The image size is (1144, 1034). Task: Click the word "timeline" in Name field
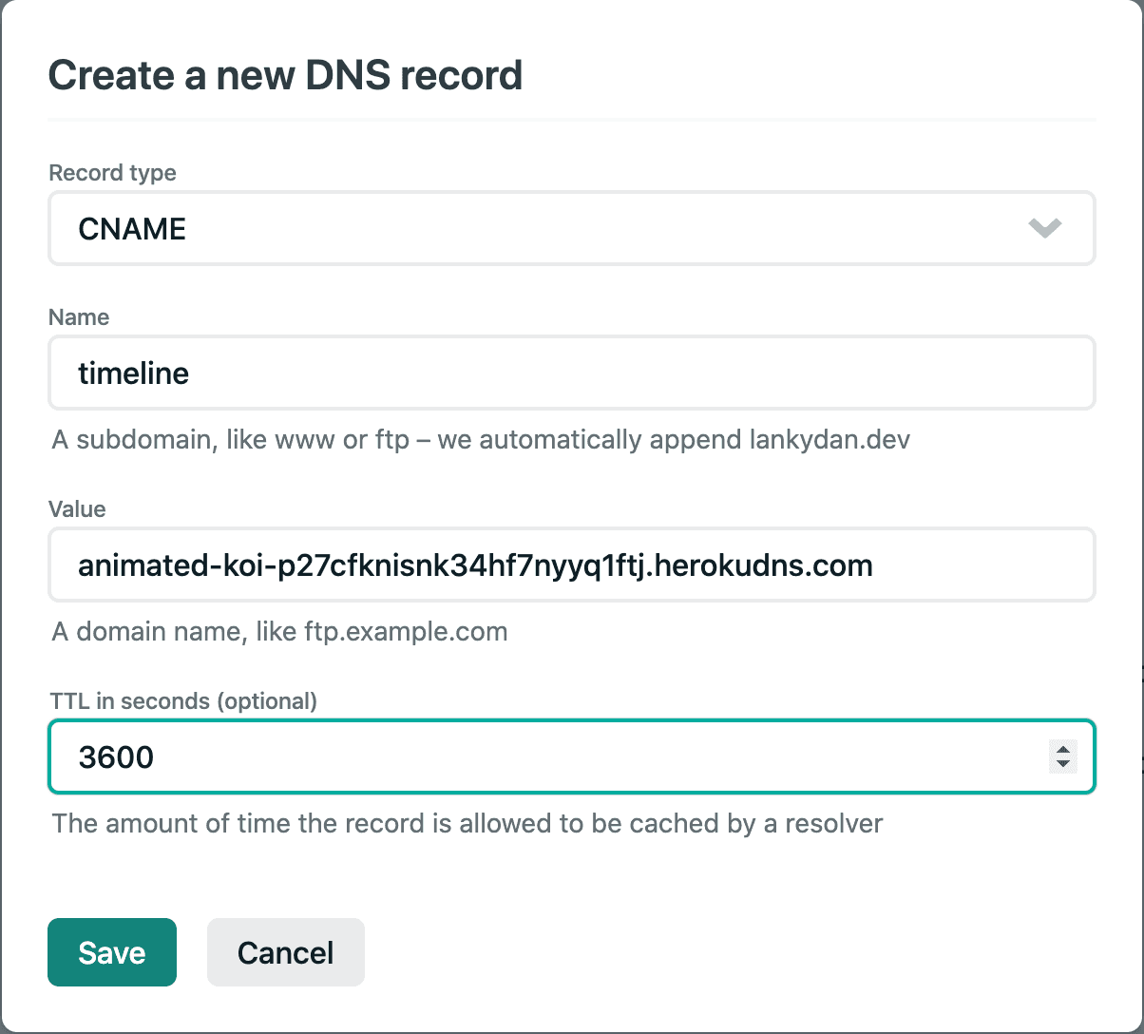click(x=133, y=373)
